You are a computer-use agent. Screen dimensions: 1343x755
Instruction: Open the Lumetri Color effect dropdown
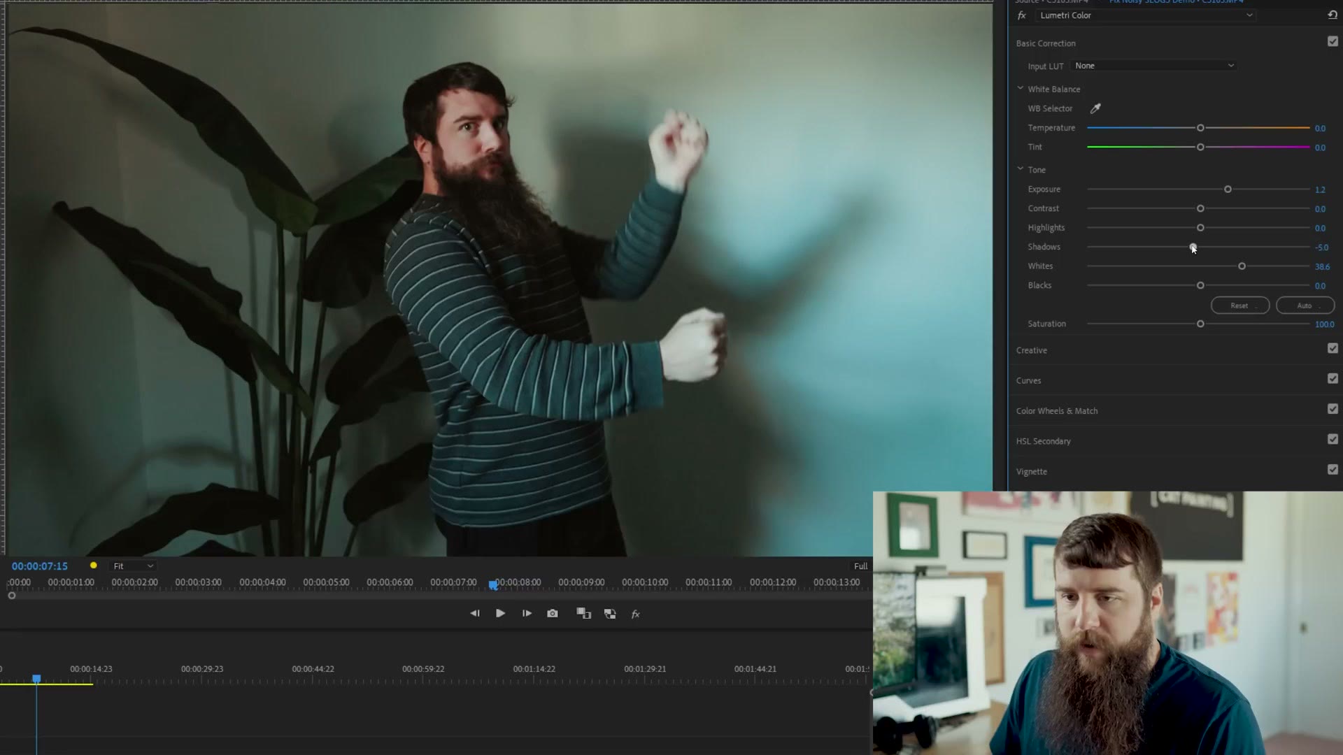(1146, 15)
